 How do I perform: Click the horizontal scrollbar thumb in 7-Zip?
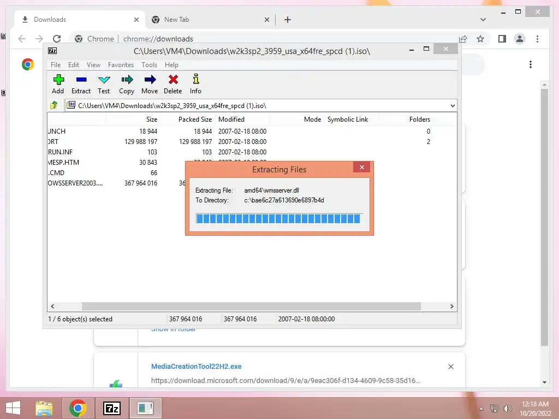click(x=251, y=307)
